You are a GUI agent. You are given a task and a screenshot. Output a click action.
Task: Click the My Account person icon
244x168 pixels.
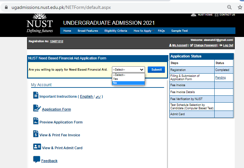170,45
